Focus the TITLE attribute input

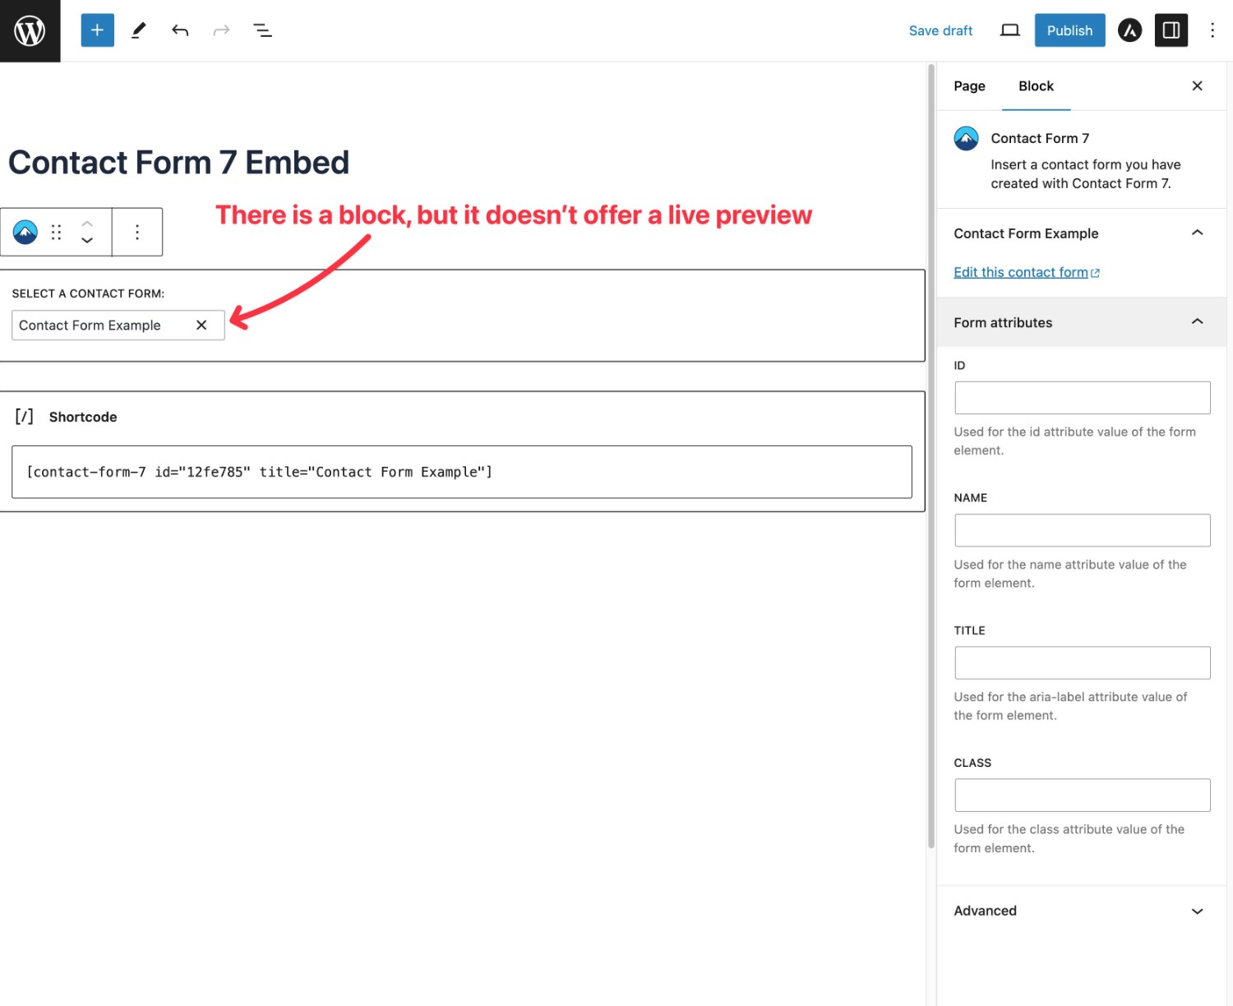[1082, 662]
